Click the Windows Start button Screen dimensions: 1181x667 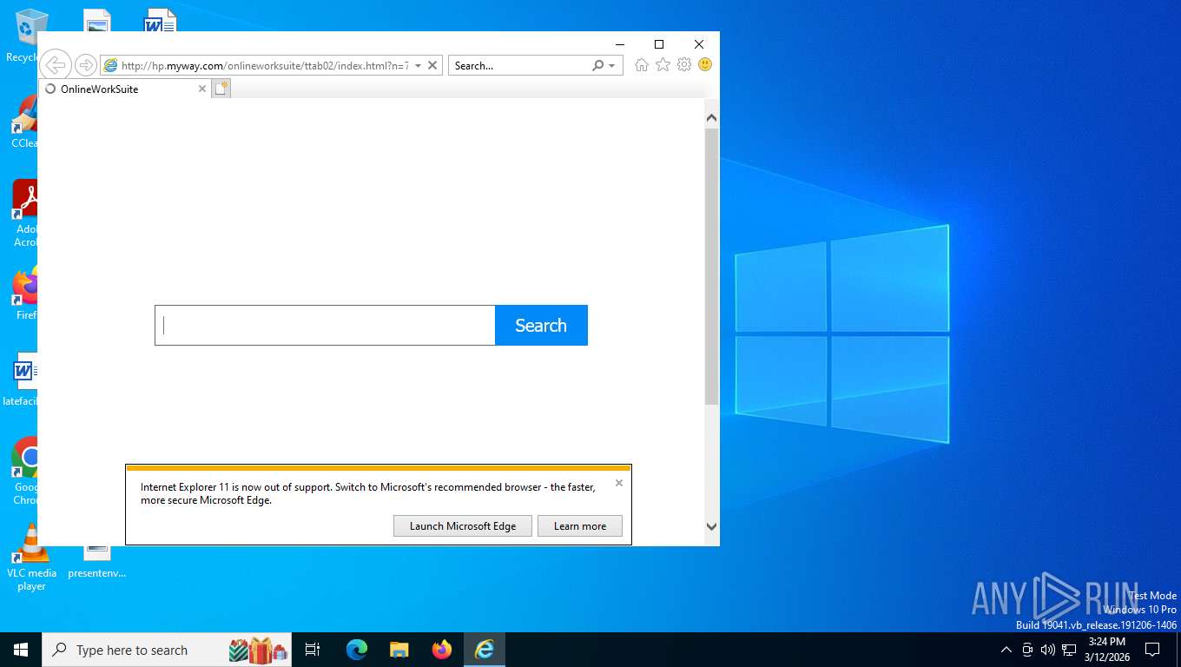point(21,650)
